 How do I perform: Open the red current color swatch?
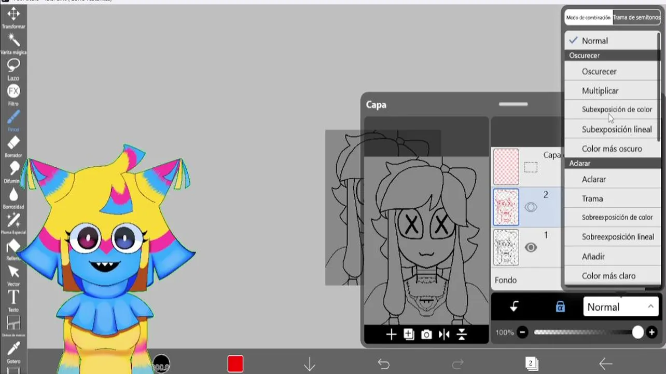(x=235, y=364)
